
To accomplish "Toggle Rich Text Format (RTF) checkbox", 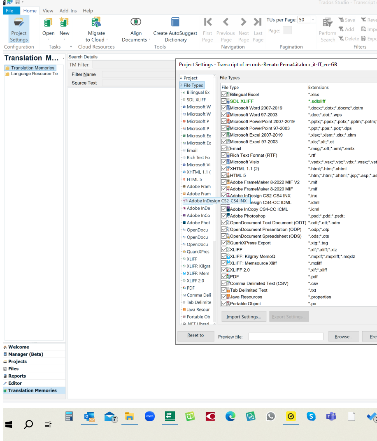I will [x=223, y=155].
